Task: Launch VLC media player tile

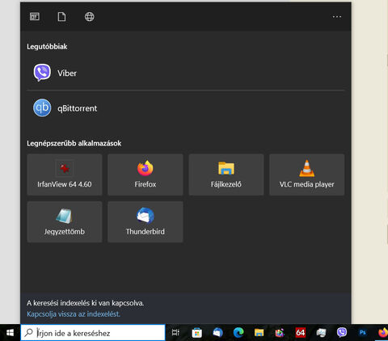Action: pos(307,175)
